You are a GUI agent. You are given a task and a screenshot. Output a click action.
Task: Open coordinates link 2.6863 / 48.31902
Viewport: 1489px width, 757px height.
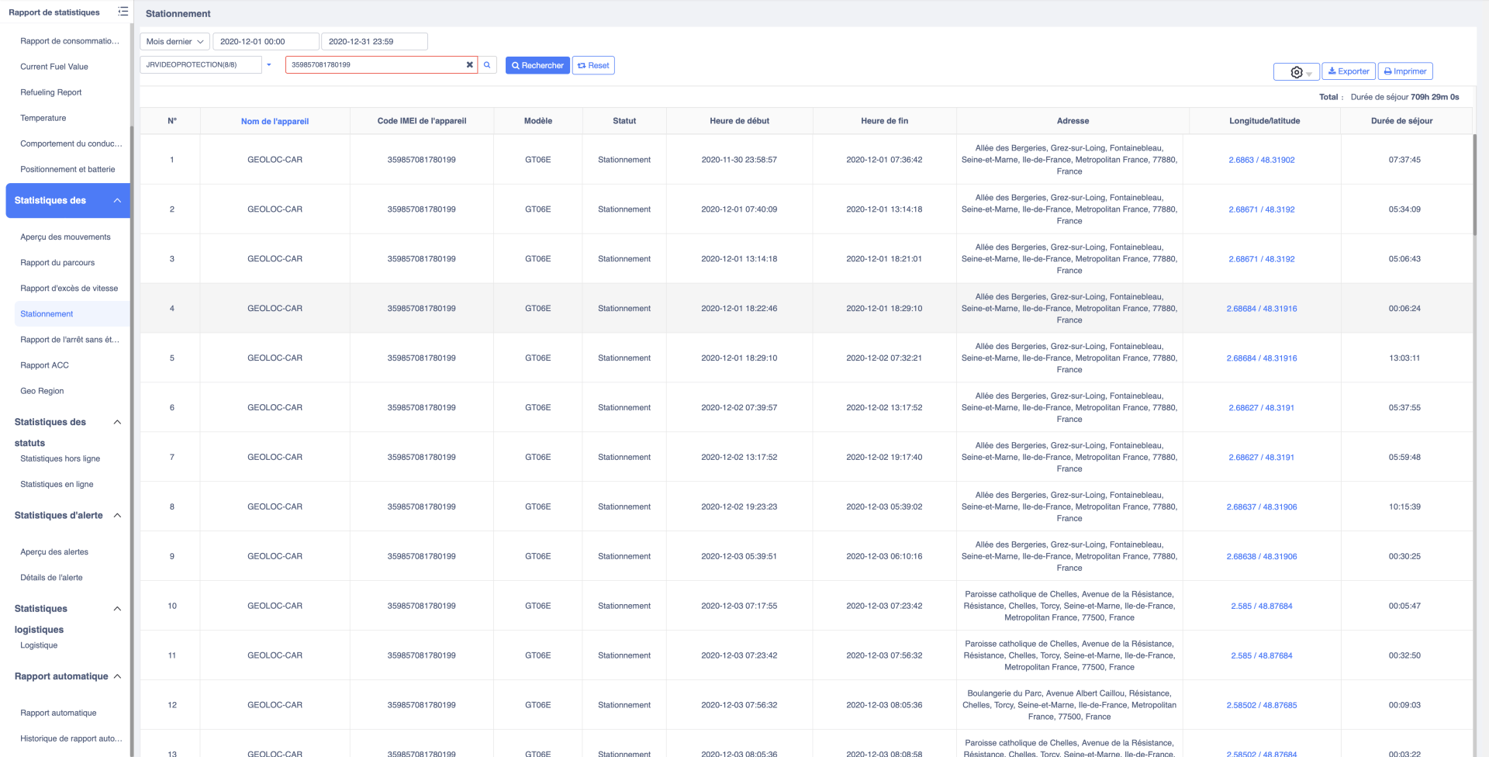tap(1261, 161)
